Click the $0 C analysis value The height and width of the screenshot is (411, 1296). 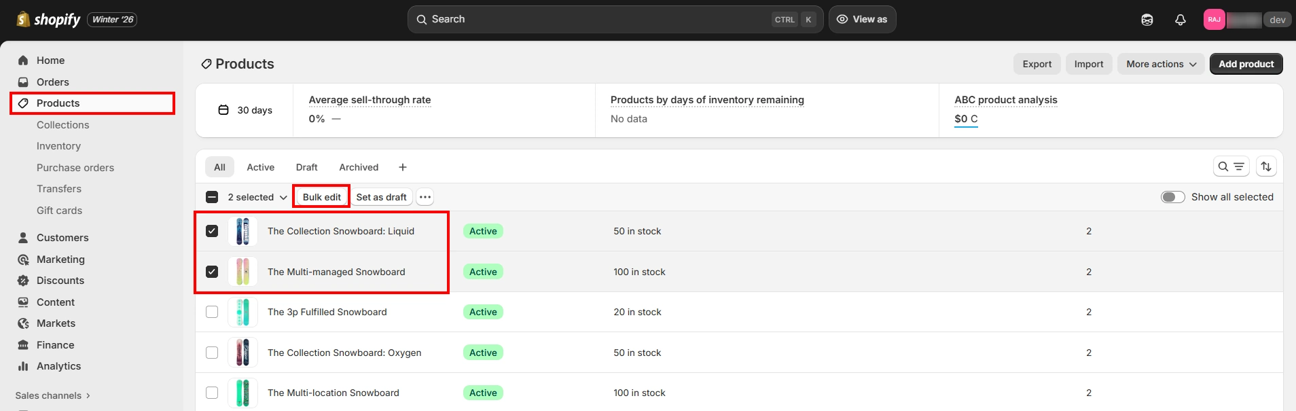[966, 119]
